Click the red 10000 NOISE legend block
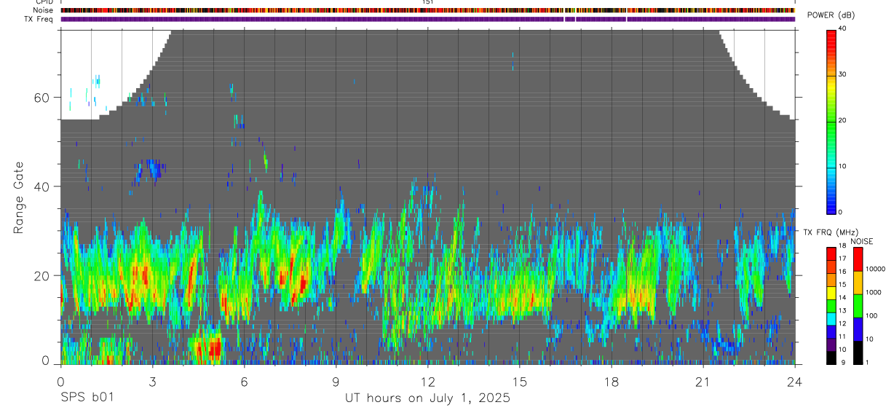 click(x=858, y=259)
